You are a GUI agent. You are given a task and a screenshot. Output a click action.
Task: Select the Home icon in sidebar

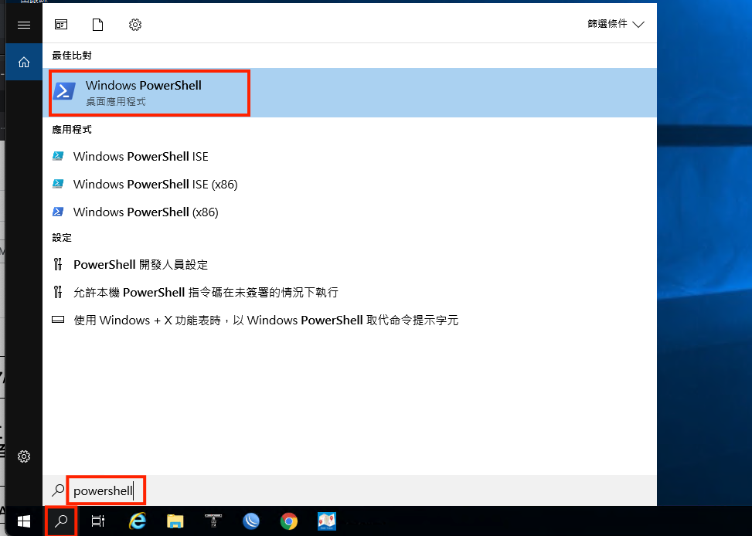(x=23, y=62)
